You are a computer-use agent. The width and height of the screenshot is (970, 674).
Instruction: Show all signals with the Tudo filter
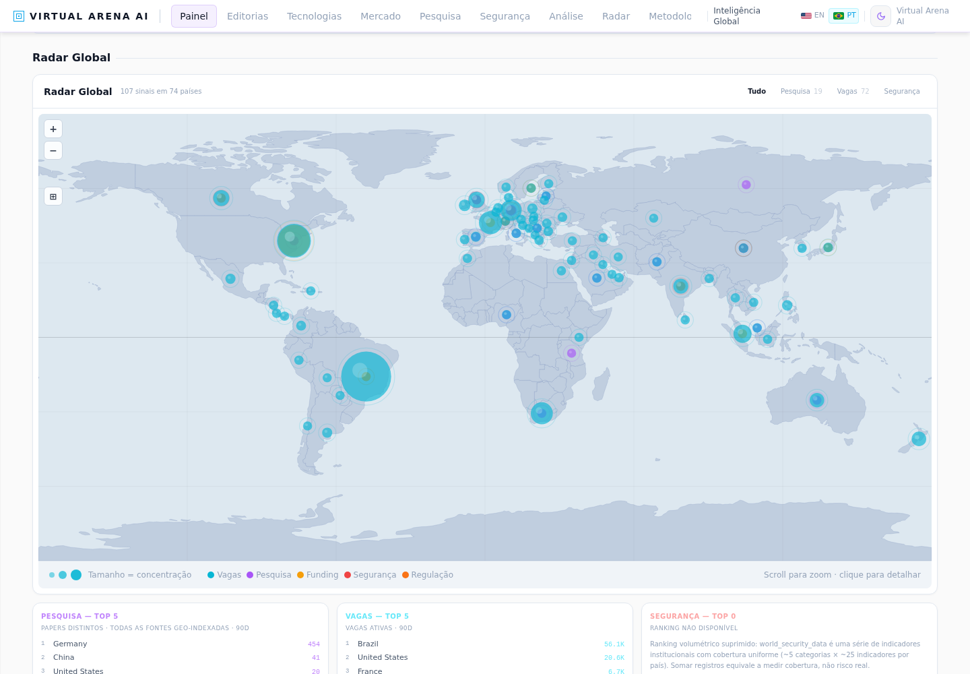click(756, 91)
